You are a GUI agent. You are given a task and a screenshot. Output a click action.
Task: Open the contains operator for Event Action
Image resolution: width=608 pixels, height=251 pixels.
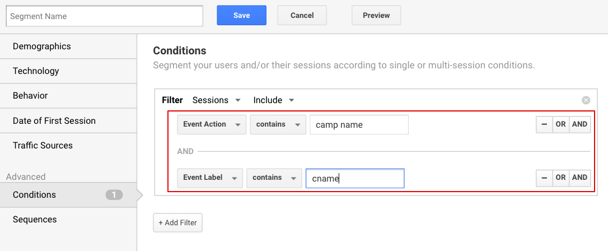point(278,124)
